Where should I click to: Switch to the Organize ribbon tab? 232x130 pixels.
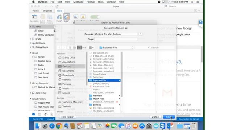[x=47, y=11]
